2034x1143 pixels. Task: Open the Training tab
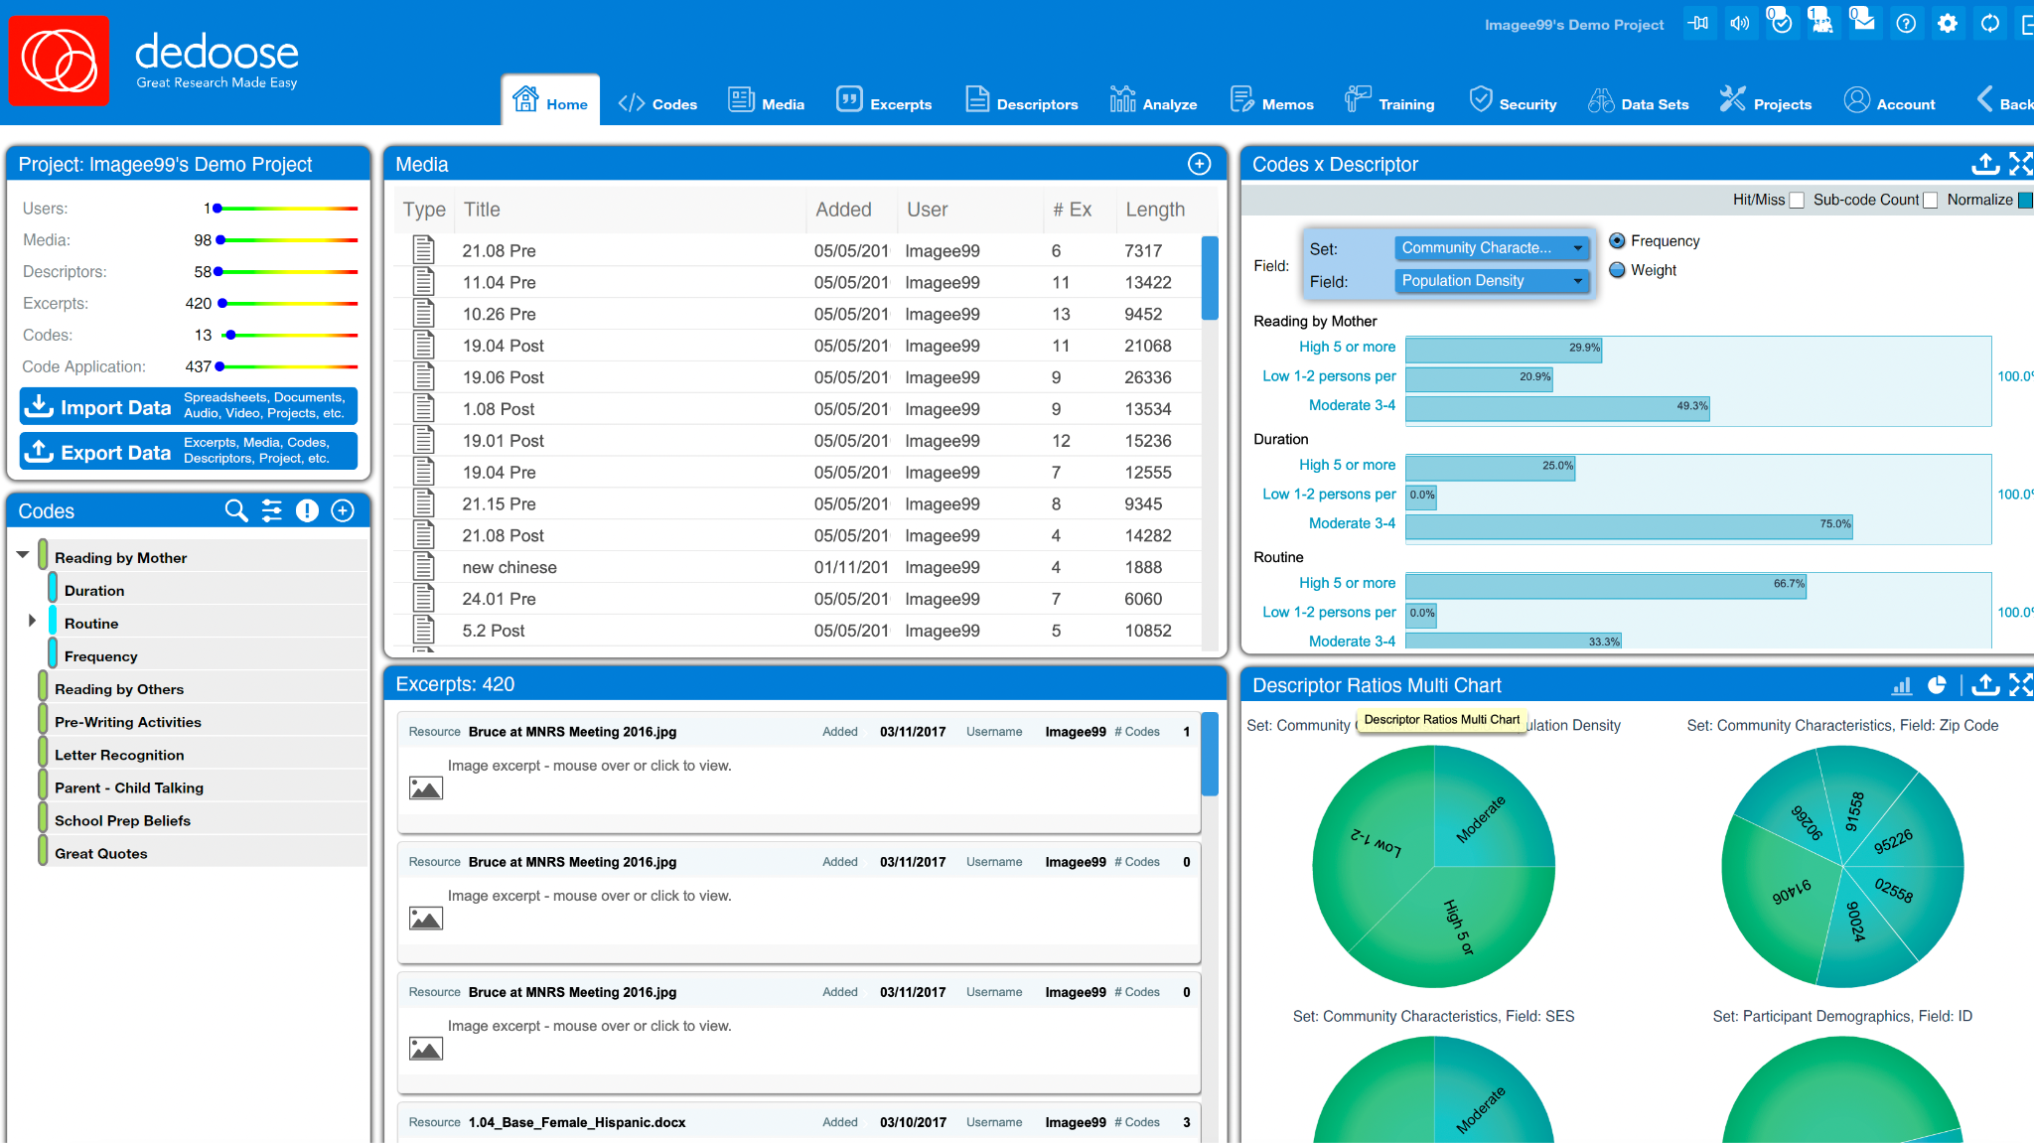pos(1389,102)
